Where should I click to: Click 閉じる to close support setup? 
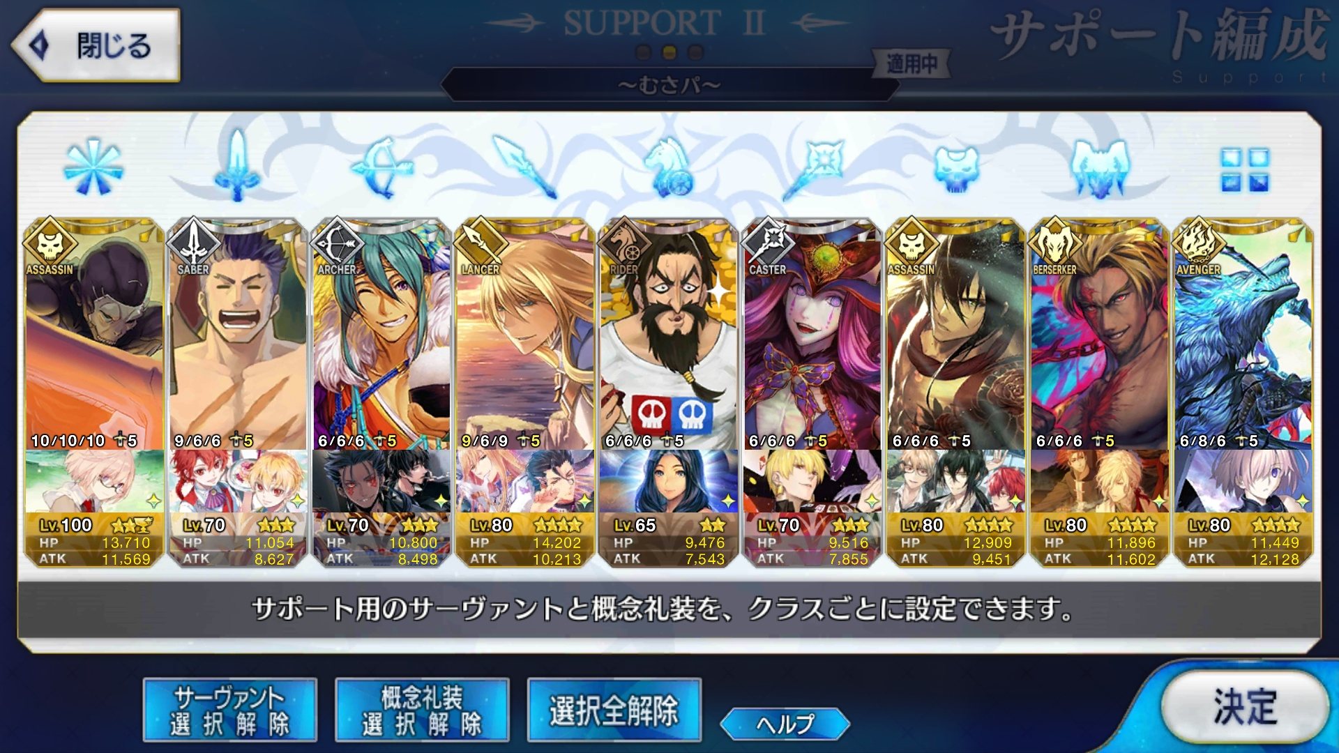click(96, 46)
